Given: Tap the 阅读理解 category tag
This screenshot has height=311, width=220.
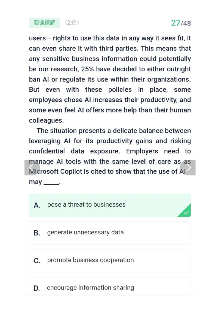Looking at the screenshot, I should 44,23.
